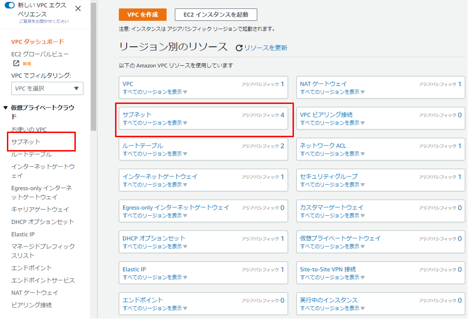This screenshot has height=321, width=470.
Task: Expand all regions under セキュリティグループ card
Action: (x=332, y=184)
